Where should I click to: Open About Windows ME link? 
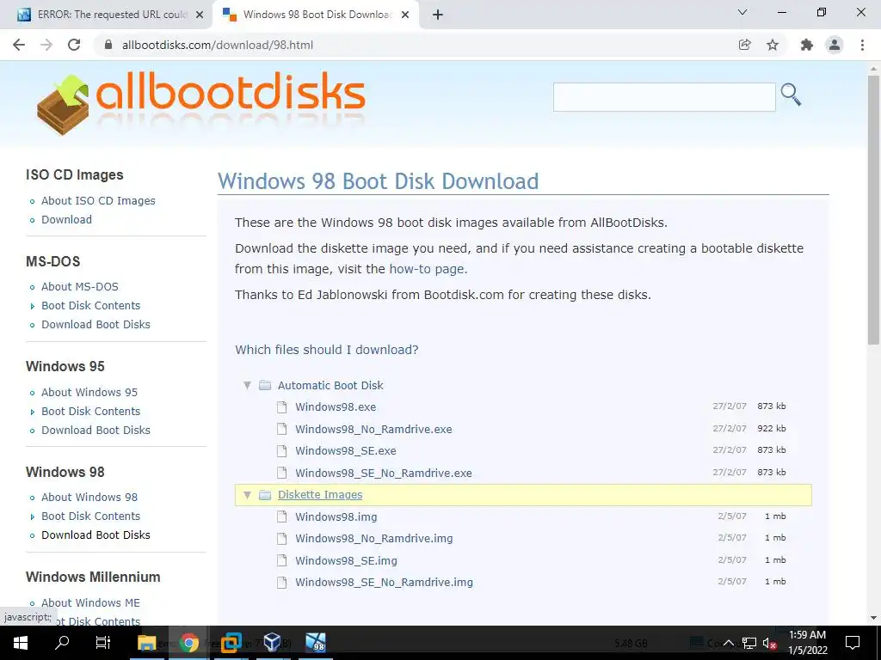point(90,602)
